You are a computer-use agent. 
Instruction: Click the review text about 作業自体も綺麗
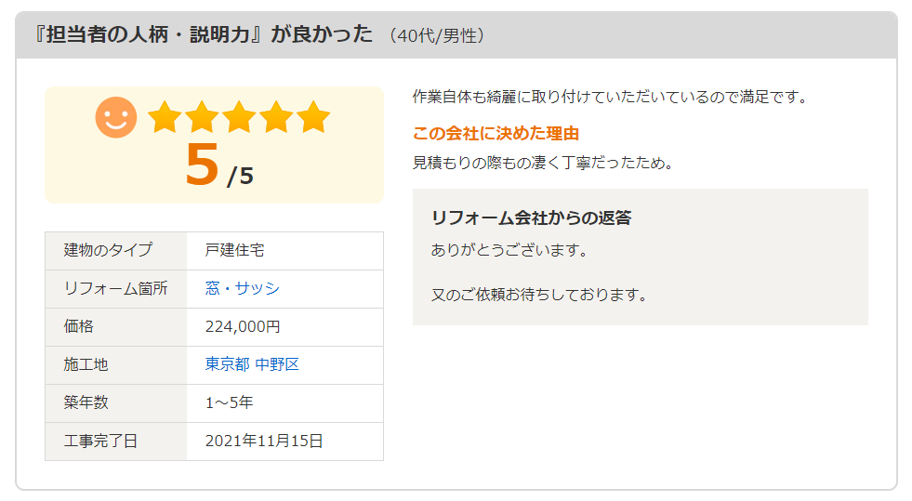pyautogui.click(x=610, y=97)
